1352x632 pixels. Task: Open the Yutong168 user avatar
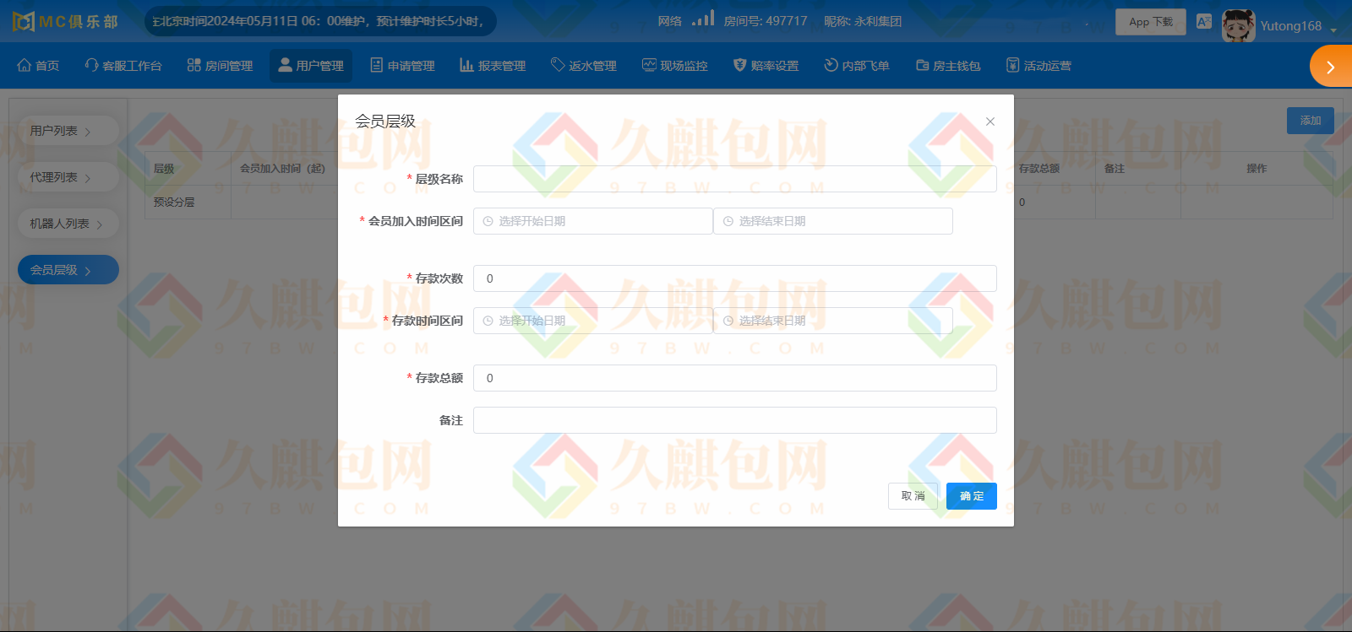[1238, 25]
